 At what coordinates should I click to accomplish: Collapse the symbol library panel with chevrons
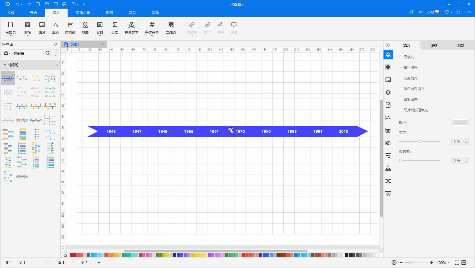(x=56, y=44)
